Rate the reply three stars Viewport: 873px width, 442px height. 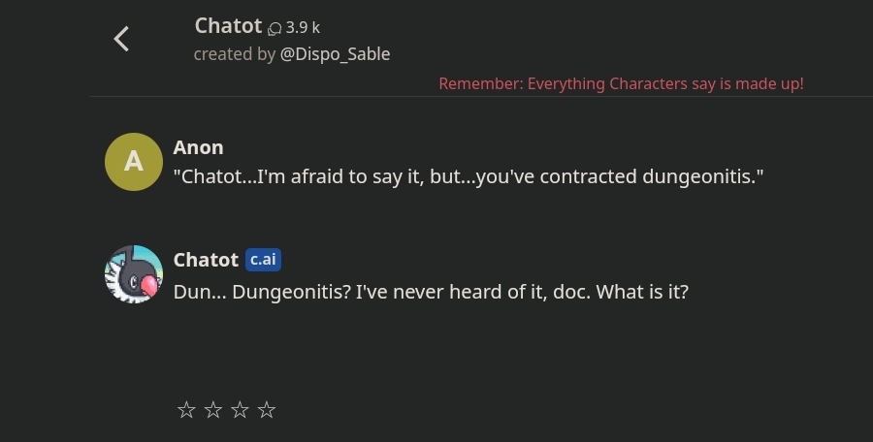[240, 410]
